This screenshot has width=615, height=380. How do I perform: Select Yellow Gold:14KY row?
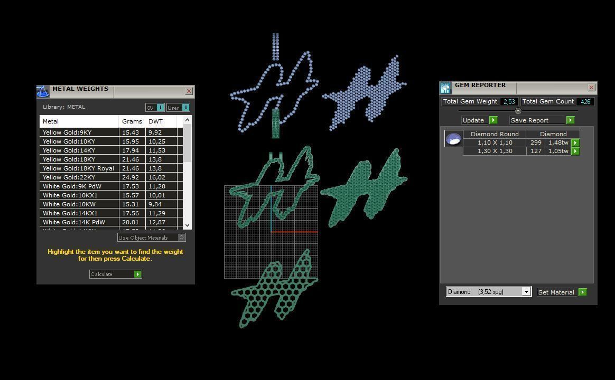click(x=111, y=150)
